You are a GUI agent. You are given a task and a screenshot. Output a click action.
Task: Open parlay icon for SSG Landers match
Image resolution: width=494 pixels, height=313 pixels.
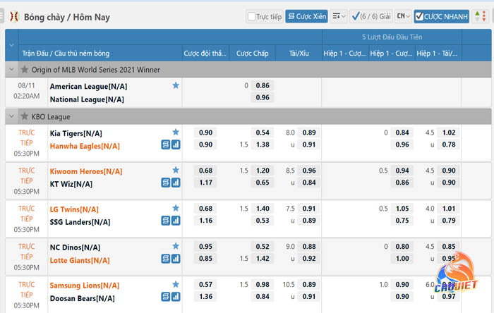pyautogui.click(x=166, y=221)
